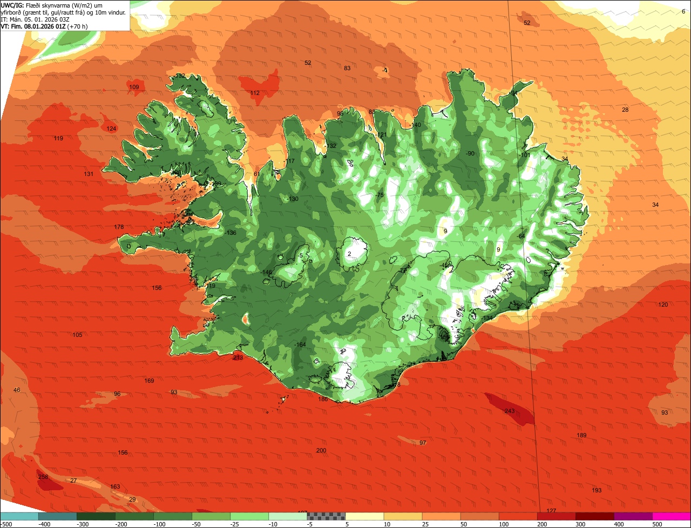The width and height of the screenshot is (691, 528).
Task: Click the value -164 over southern Iceland
Action: point(300,344)
